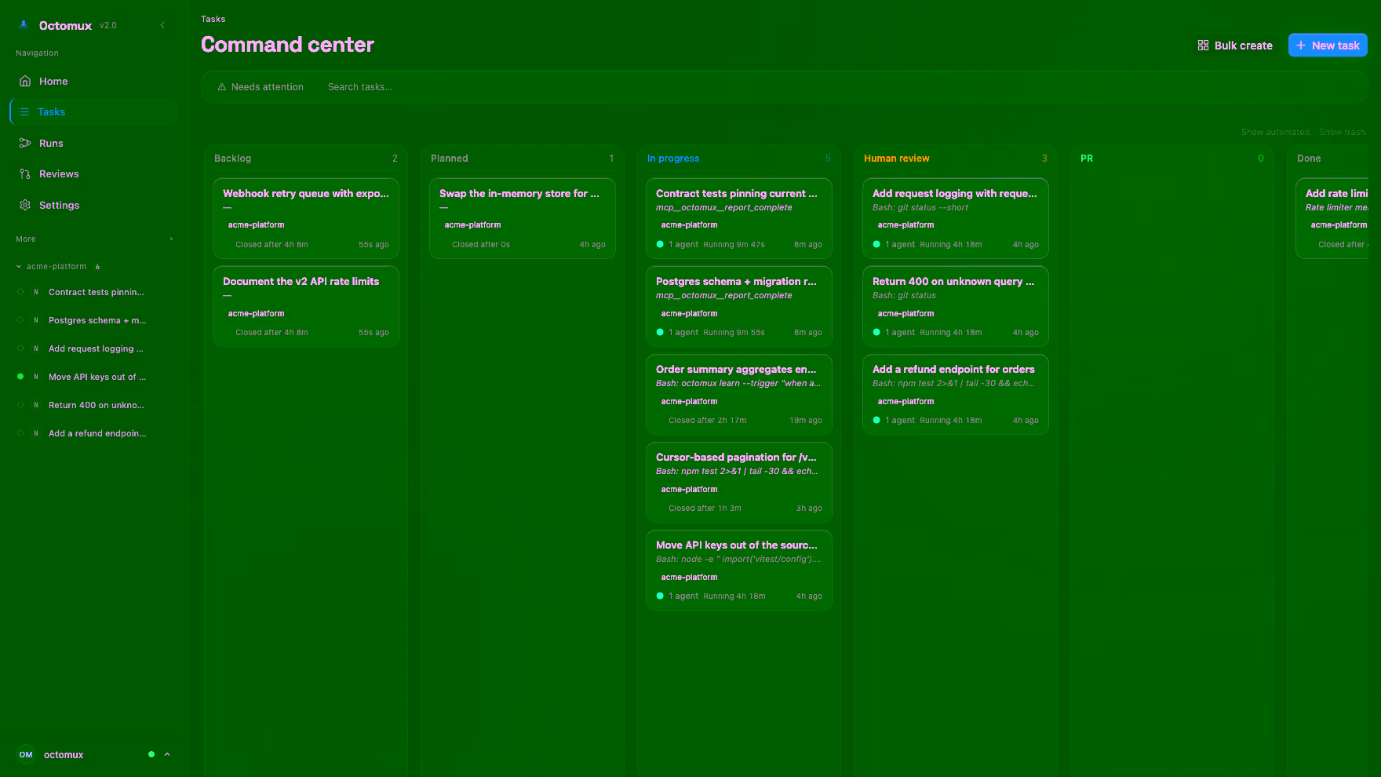Click the Home house icon
The width and height of the screenshot is (1381, 777).
25,81
